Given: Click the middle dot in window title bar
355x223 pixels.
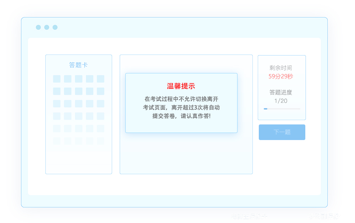Looking at the screenshot, I should click(x=47, y=27).
